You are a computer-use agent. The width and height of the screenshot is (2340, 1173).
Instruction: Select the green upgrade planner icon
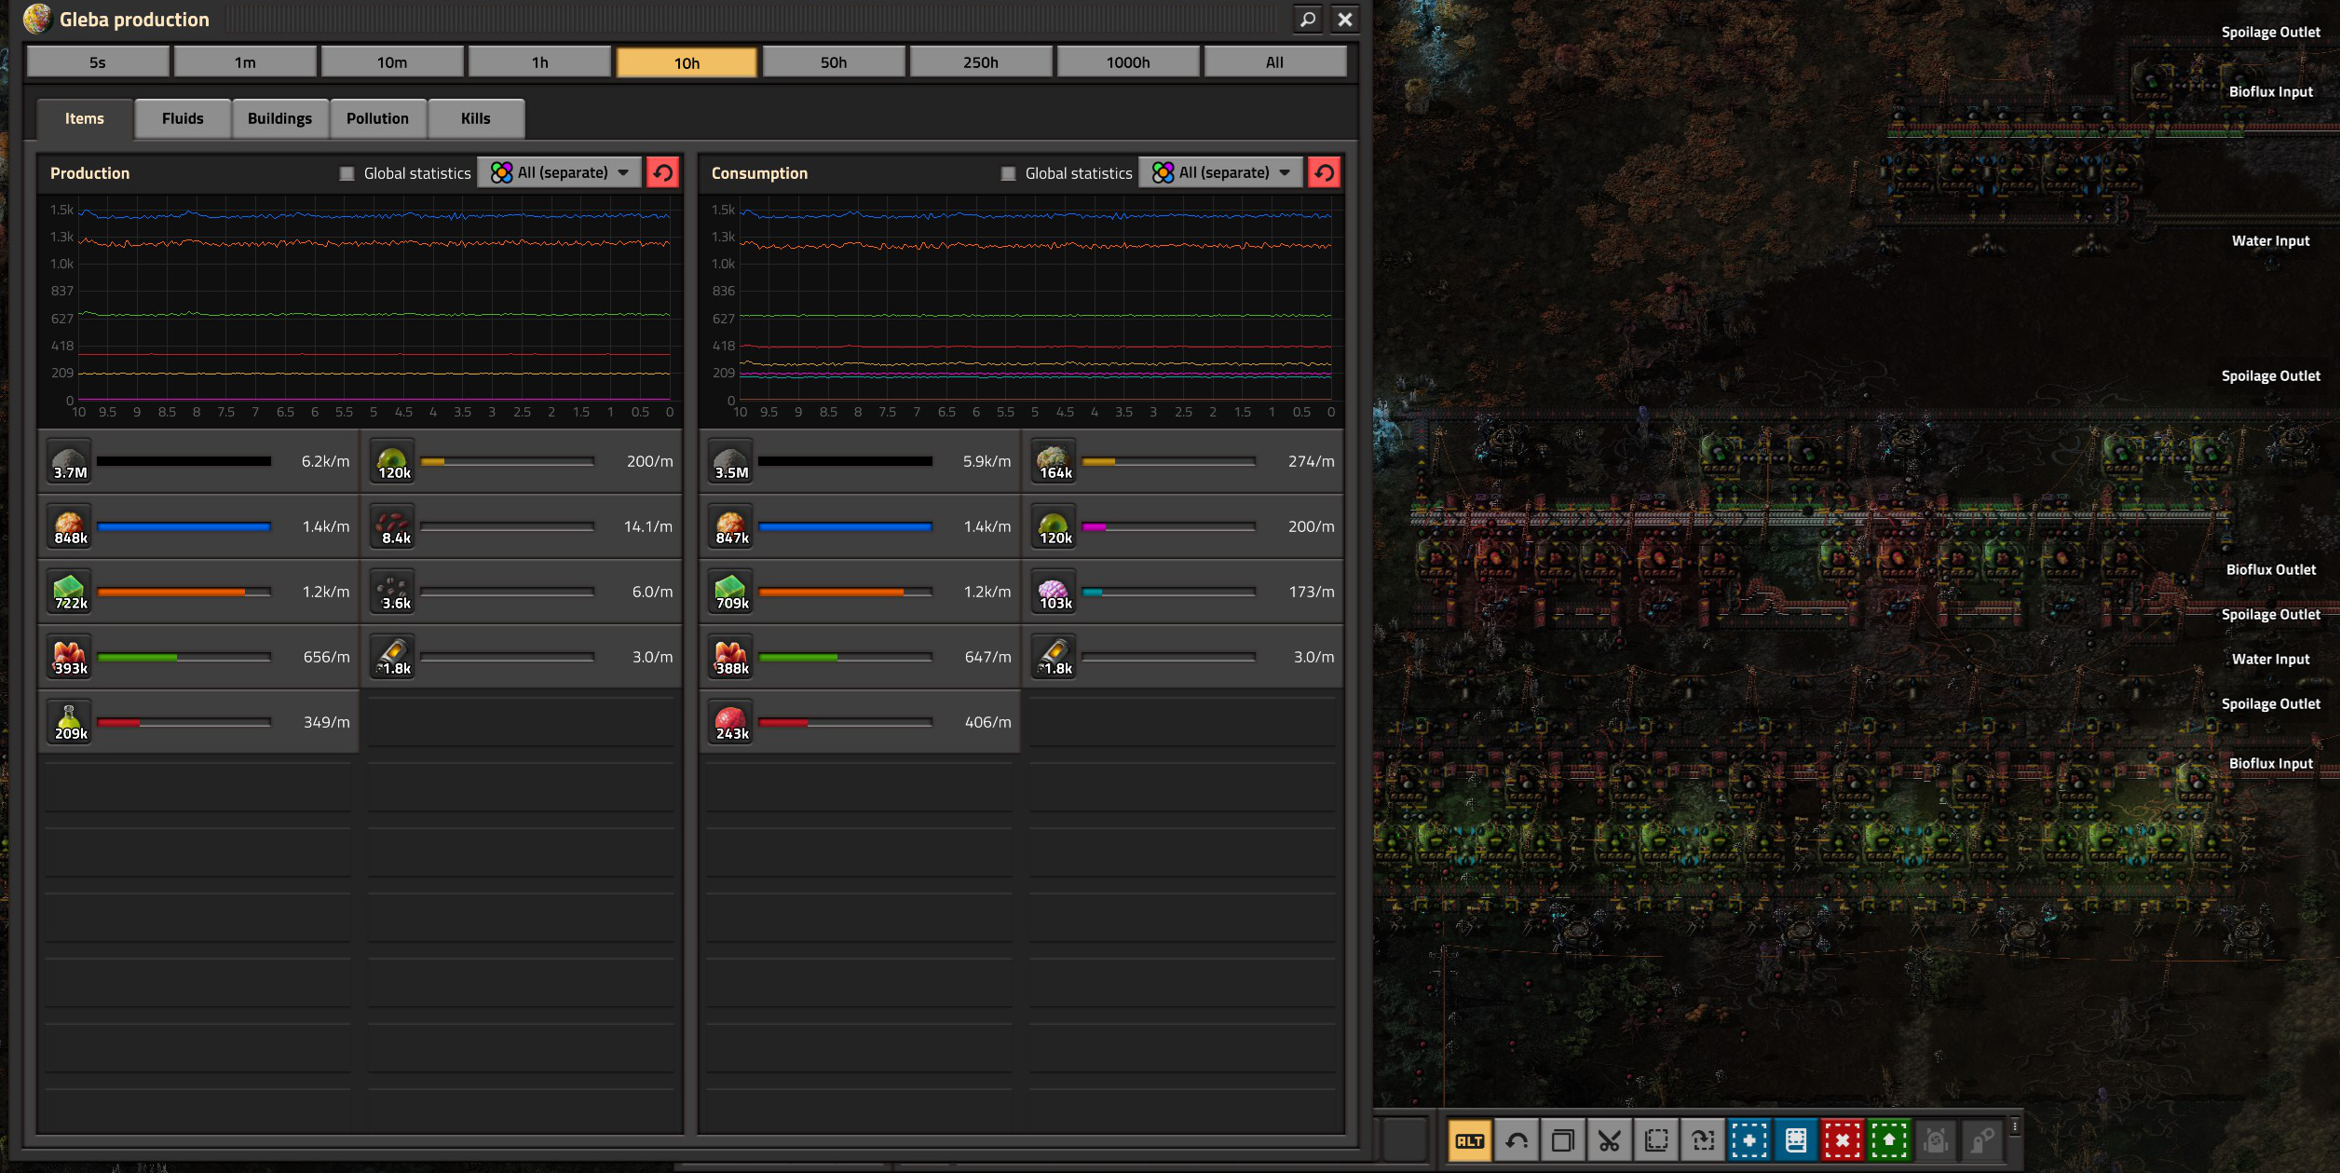1889,1140
